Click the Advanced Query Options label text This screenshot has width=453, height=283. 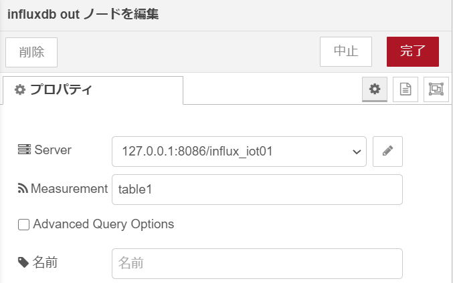[104, 224]
